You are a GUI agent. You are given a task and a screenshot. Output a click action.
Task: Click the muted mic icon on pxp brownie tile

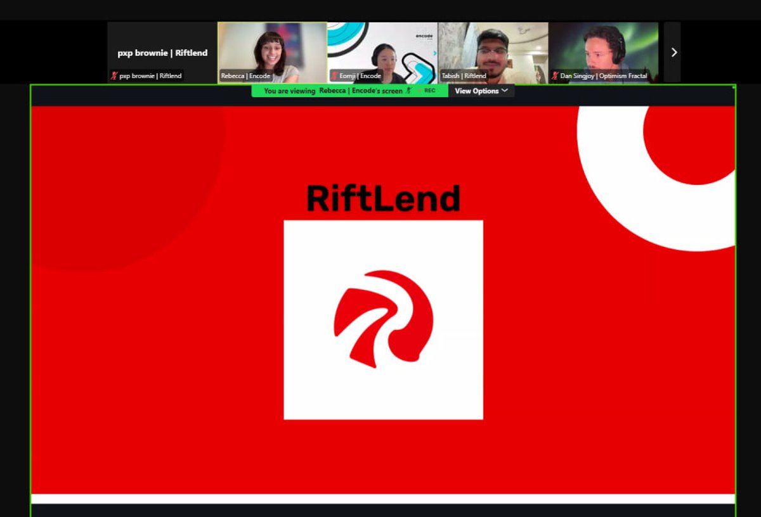tap(114, 76)
